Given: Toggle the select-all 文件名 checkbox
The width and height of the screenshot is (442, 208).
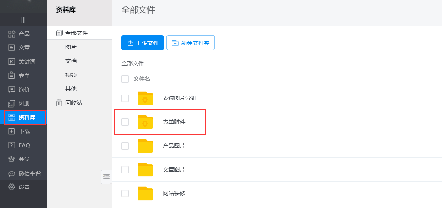Looking at the screenshot, I should pyautogui.click(x=125, y=79).
